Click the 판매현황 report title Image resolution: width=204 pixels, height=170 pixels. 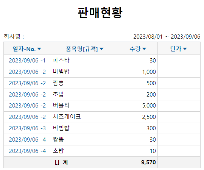point(100,13)
